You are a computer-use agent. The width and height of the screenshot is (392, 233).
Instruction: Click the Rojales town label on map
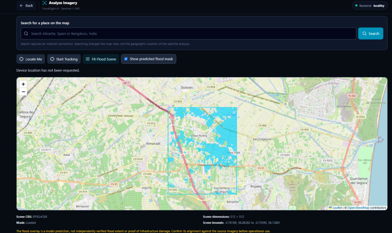click(x=256, y=186)
